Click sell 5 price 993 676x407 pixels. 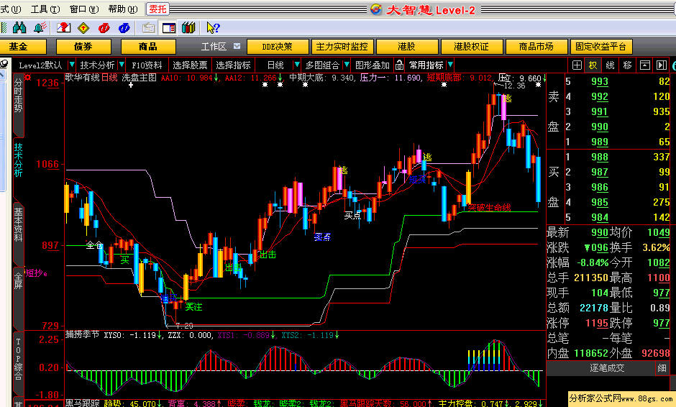[600, 81]
